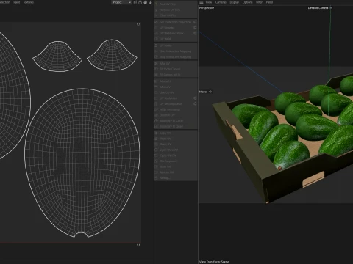
Task: Run the UV Rectangularize command
Action: click(174, 103)
